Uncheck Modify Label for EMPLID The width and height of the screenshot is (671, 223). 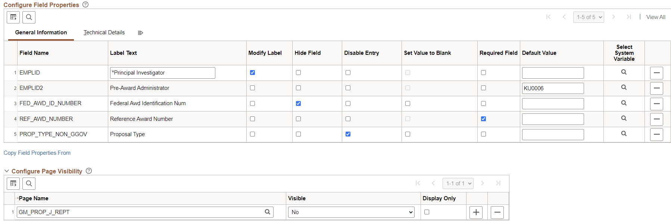pyautogui.click(x=253, y=73)
